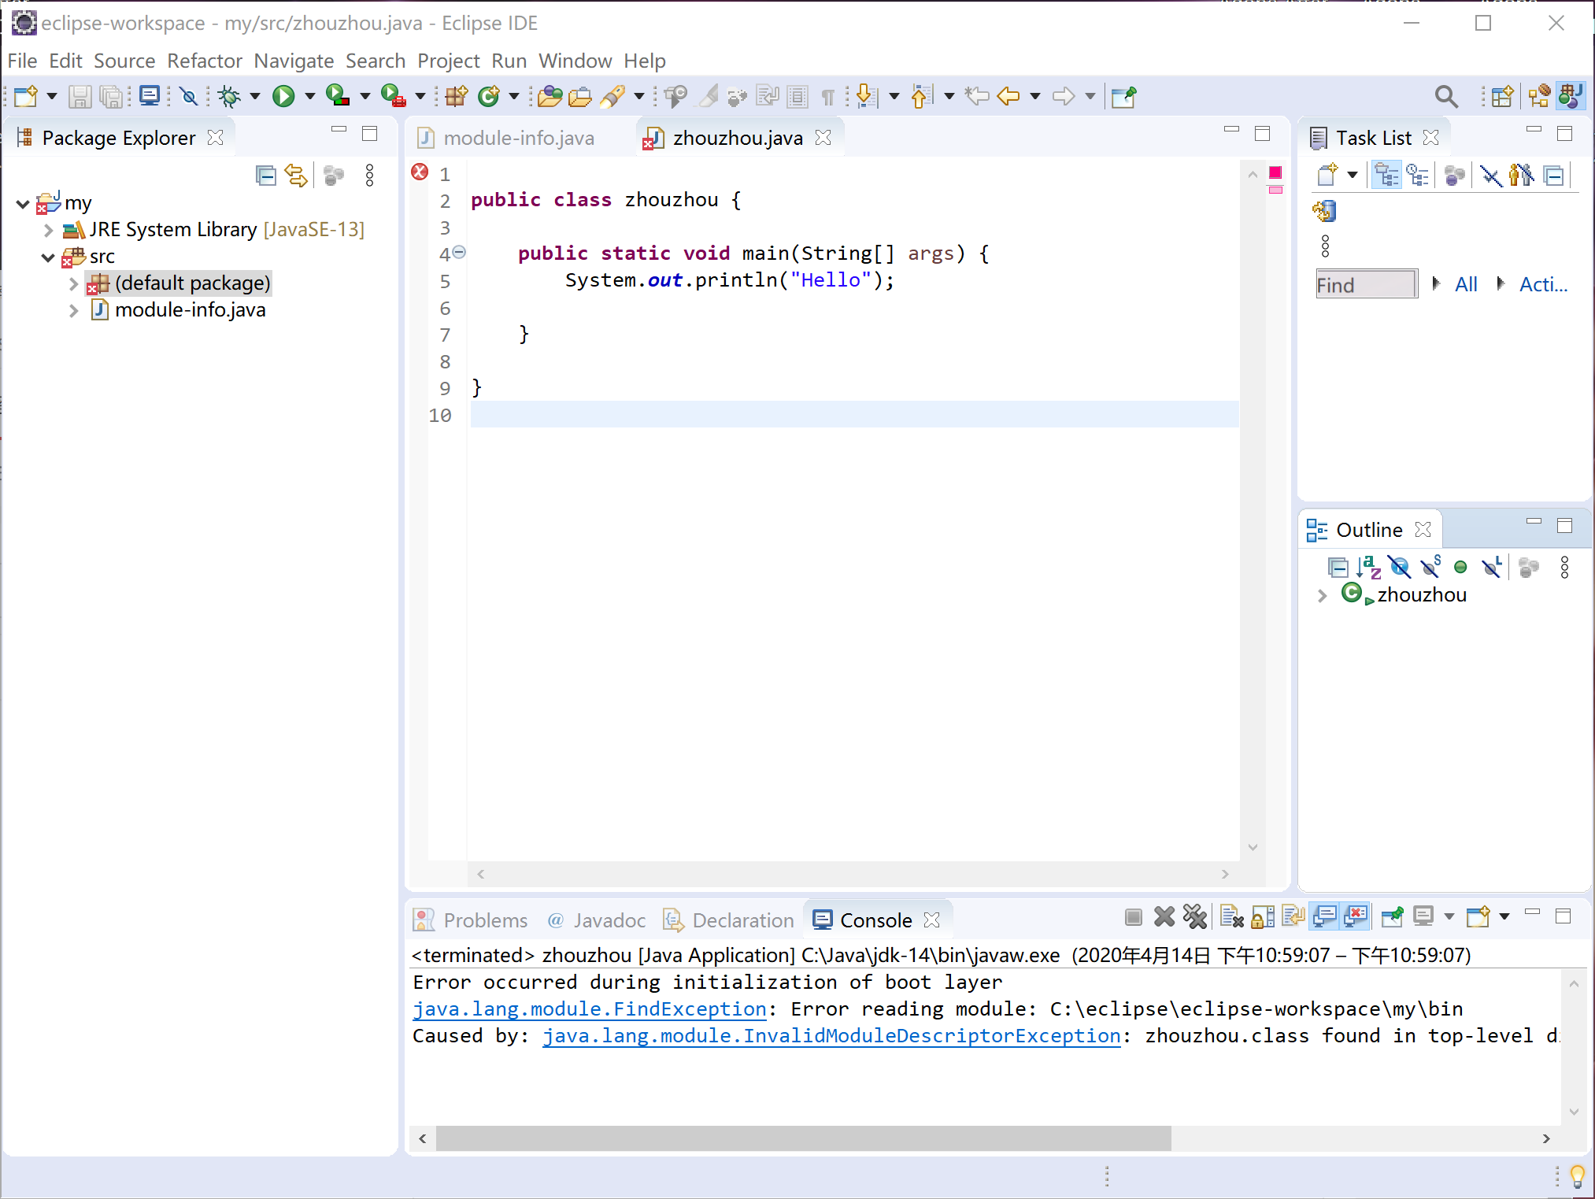Open java.lang.module.FindException link

pos(590,1008)
